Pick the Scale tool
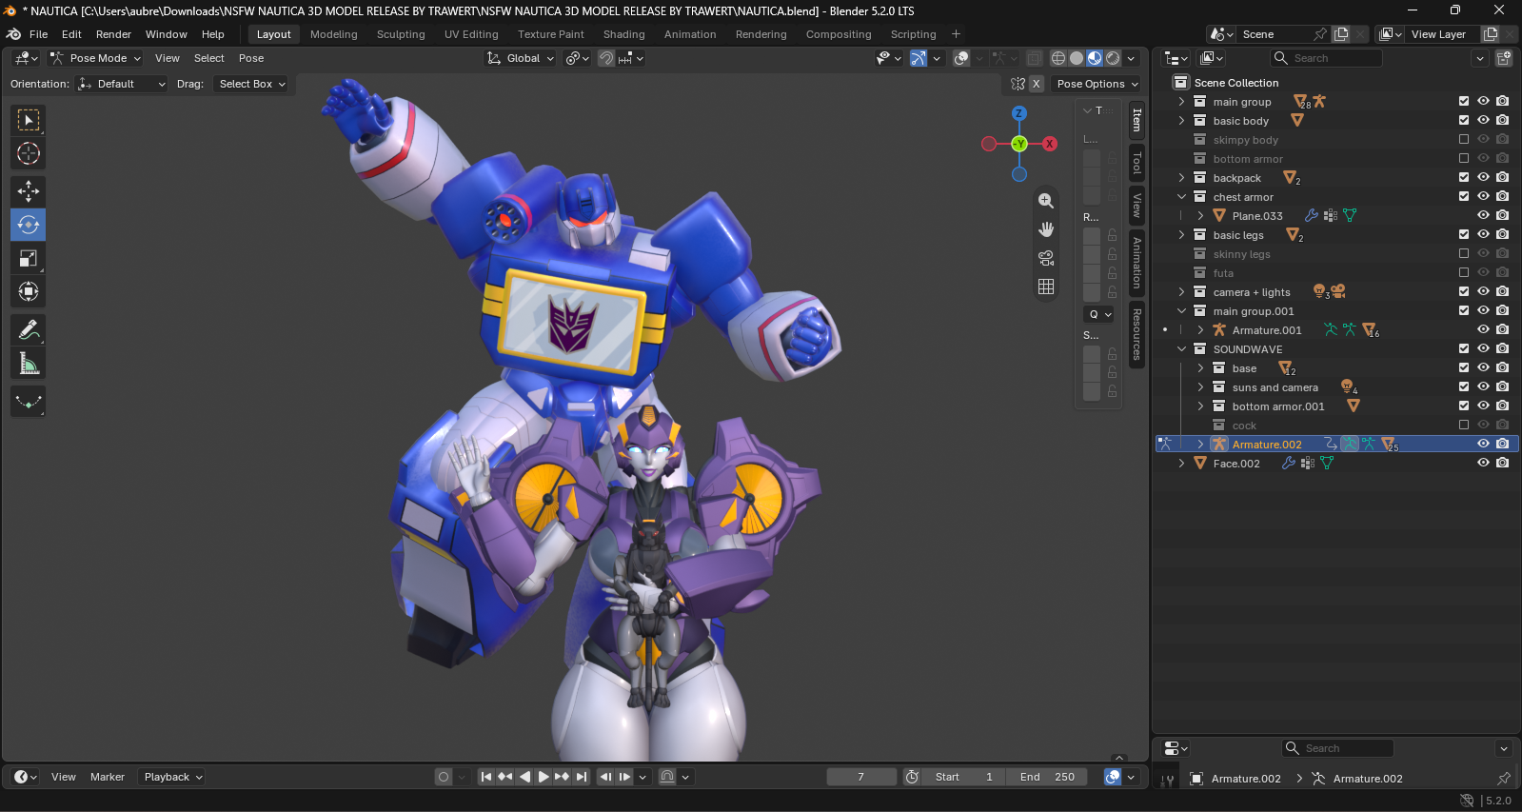 [x=29, y=258]
